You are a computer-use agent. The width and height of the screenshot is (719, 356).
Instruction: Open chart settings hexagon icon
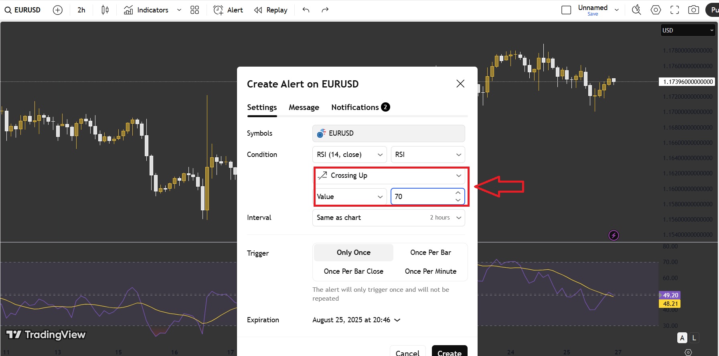tap(656, 10)
